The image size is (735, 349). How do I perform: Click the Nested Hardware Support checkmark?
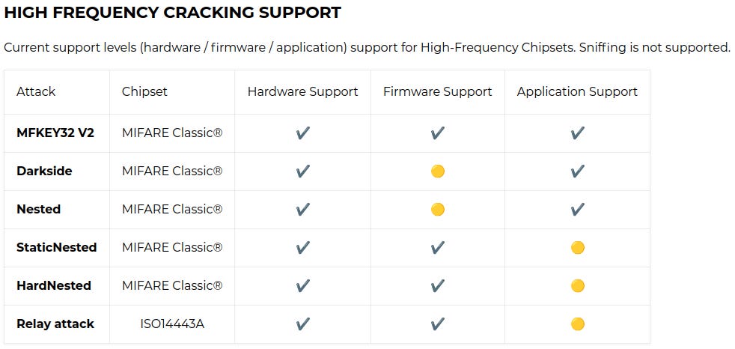302,210
